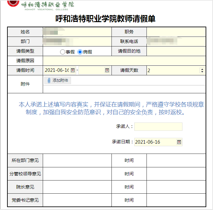The image size is (213, 210).
Task: Click the 请假原因 input field
Action: pos(124,61)
